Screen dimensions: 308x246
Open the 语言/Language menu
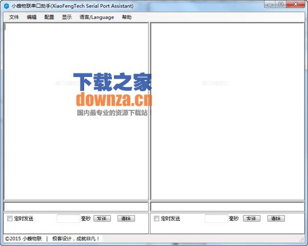point(97,17)
